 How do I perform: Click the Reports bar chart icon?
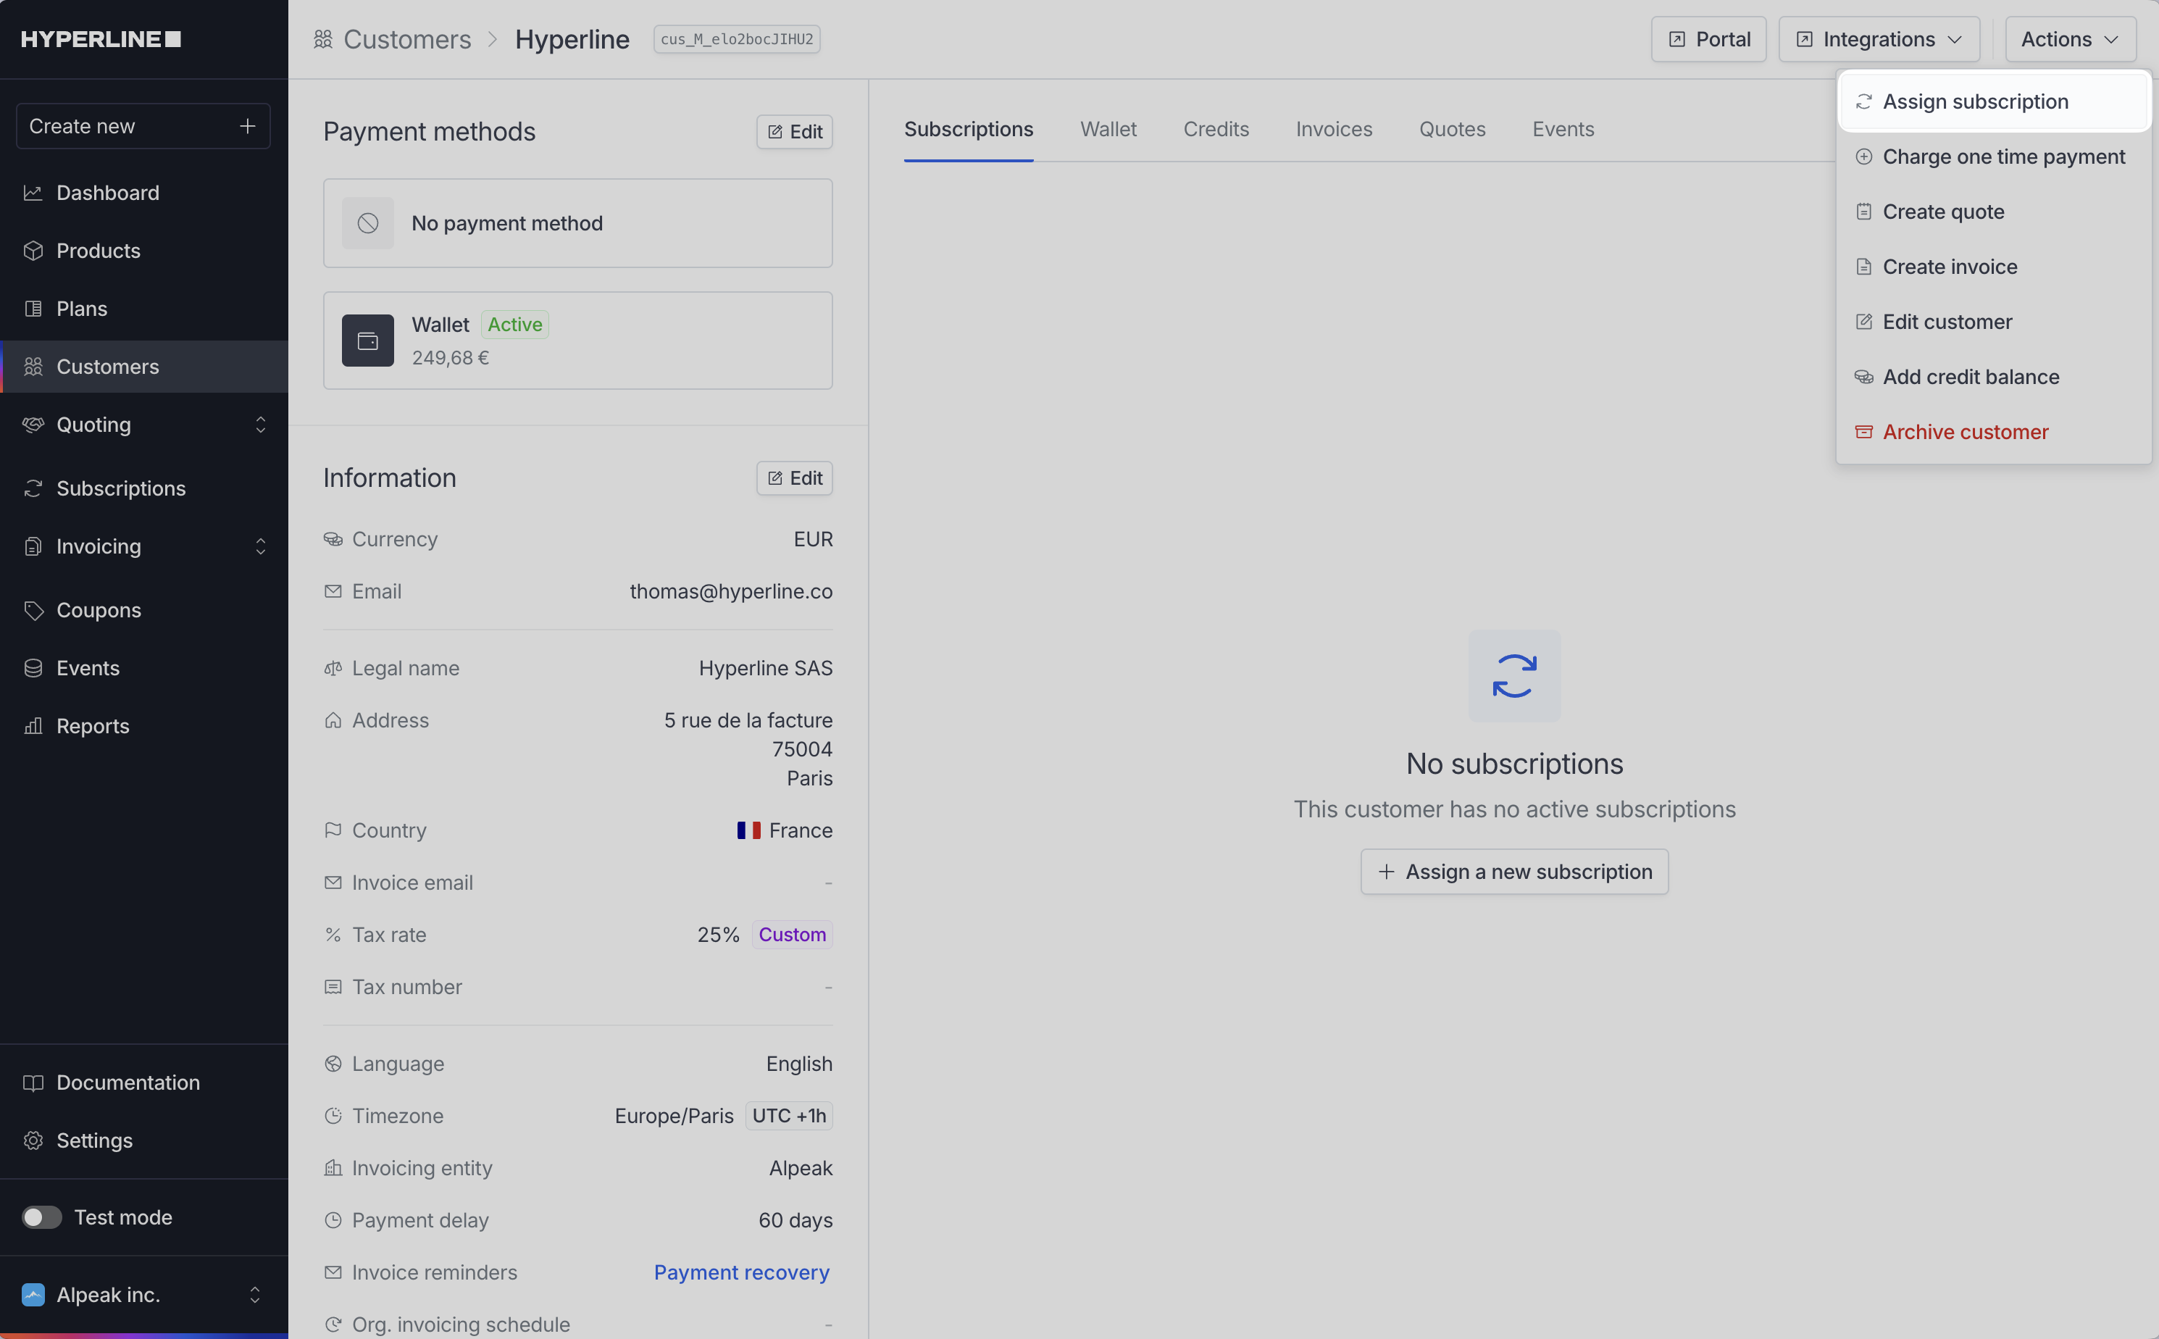(33, 726)
